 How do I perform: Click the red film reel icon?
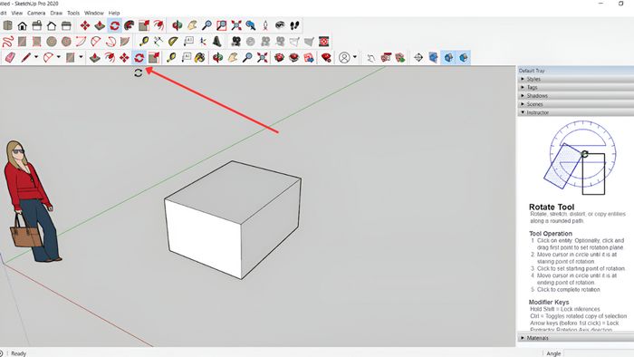coord(323,42)
